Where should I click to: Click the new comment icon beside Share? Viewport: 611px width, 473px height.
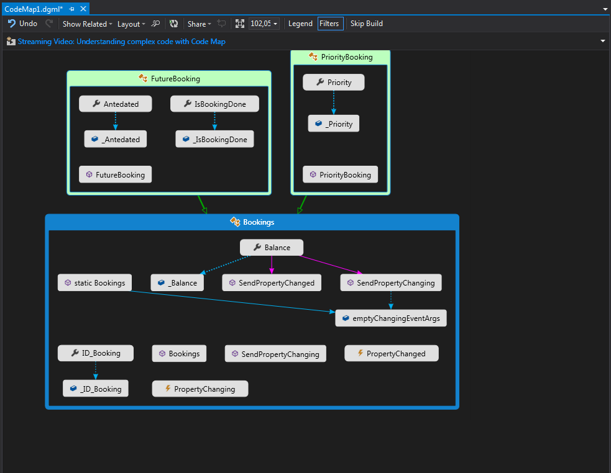(221, 24)
